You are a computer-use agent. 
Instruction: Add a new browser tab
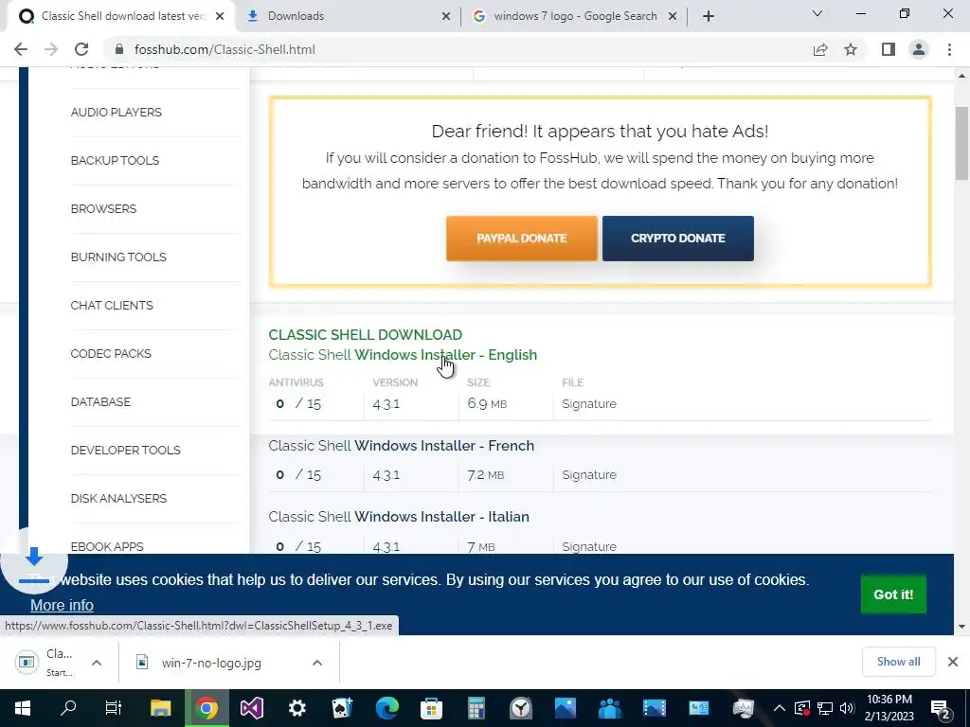tap(709, 16)
